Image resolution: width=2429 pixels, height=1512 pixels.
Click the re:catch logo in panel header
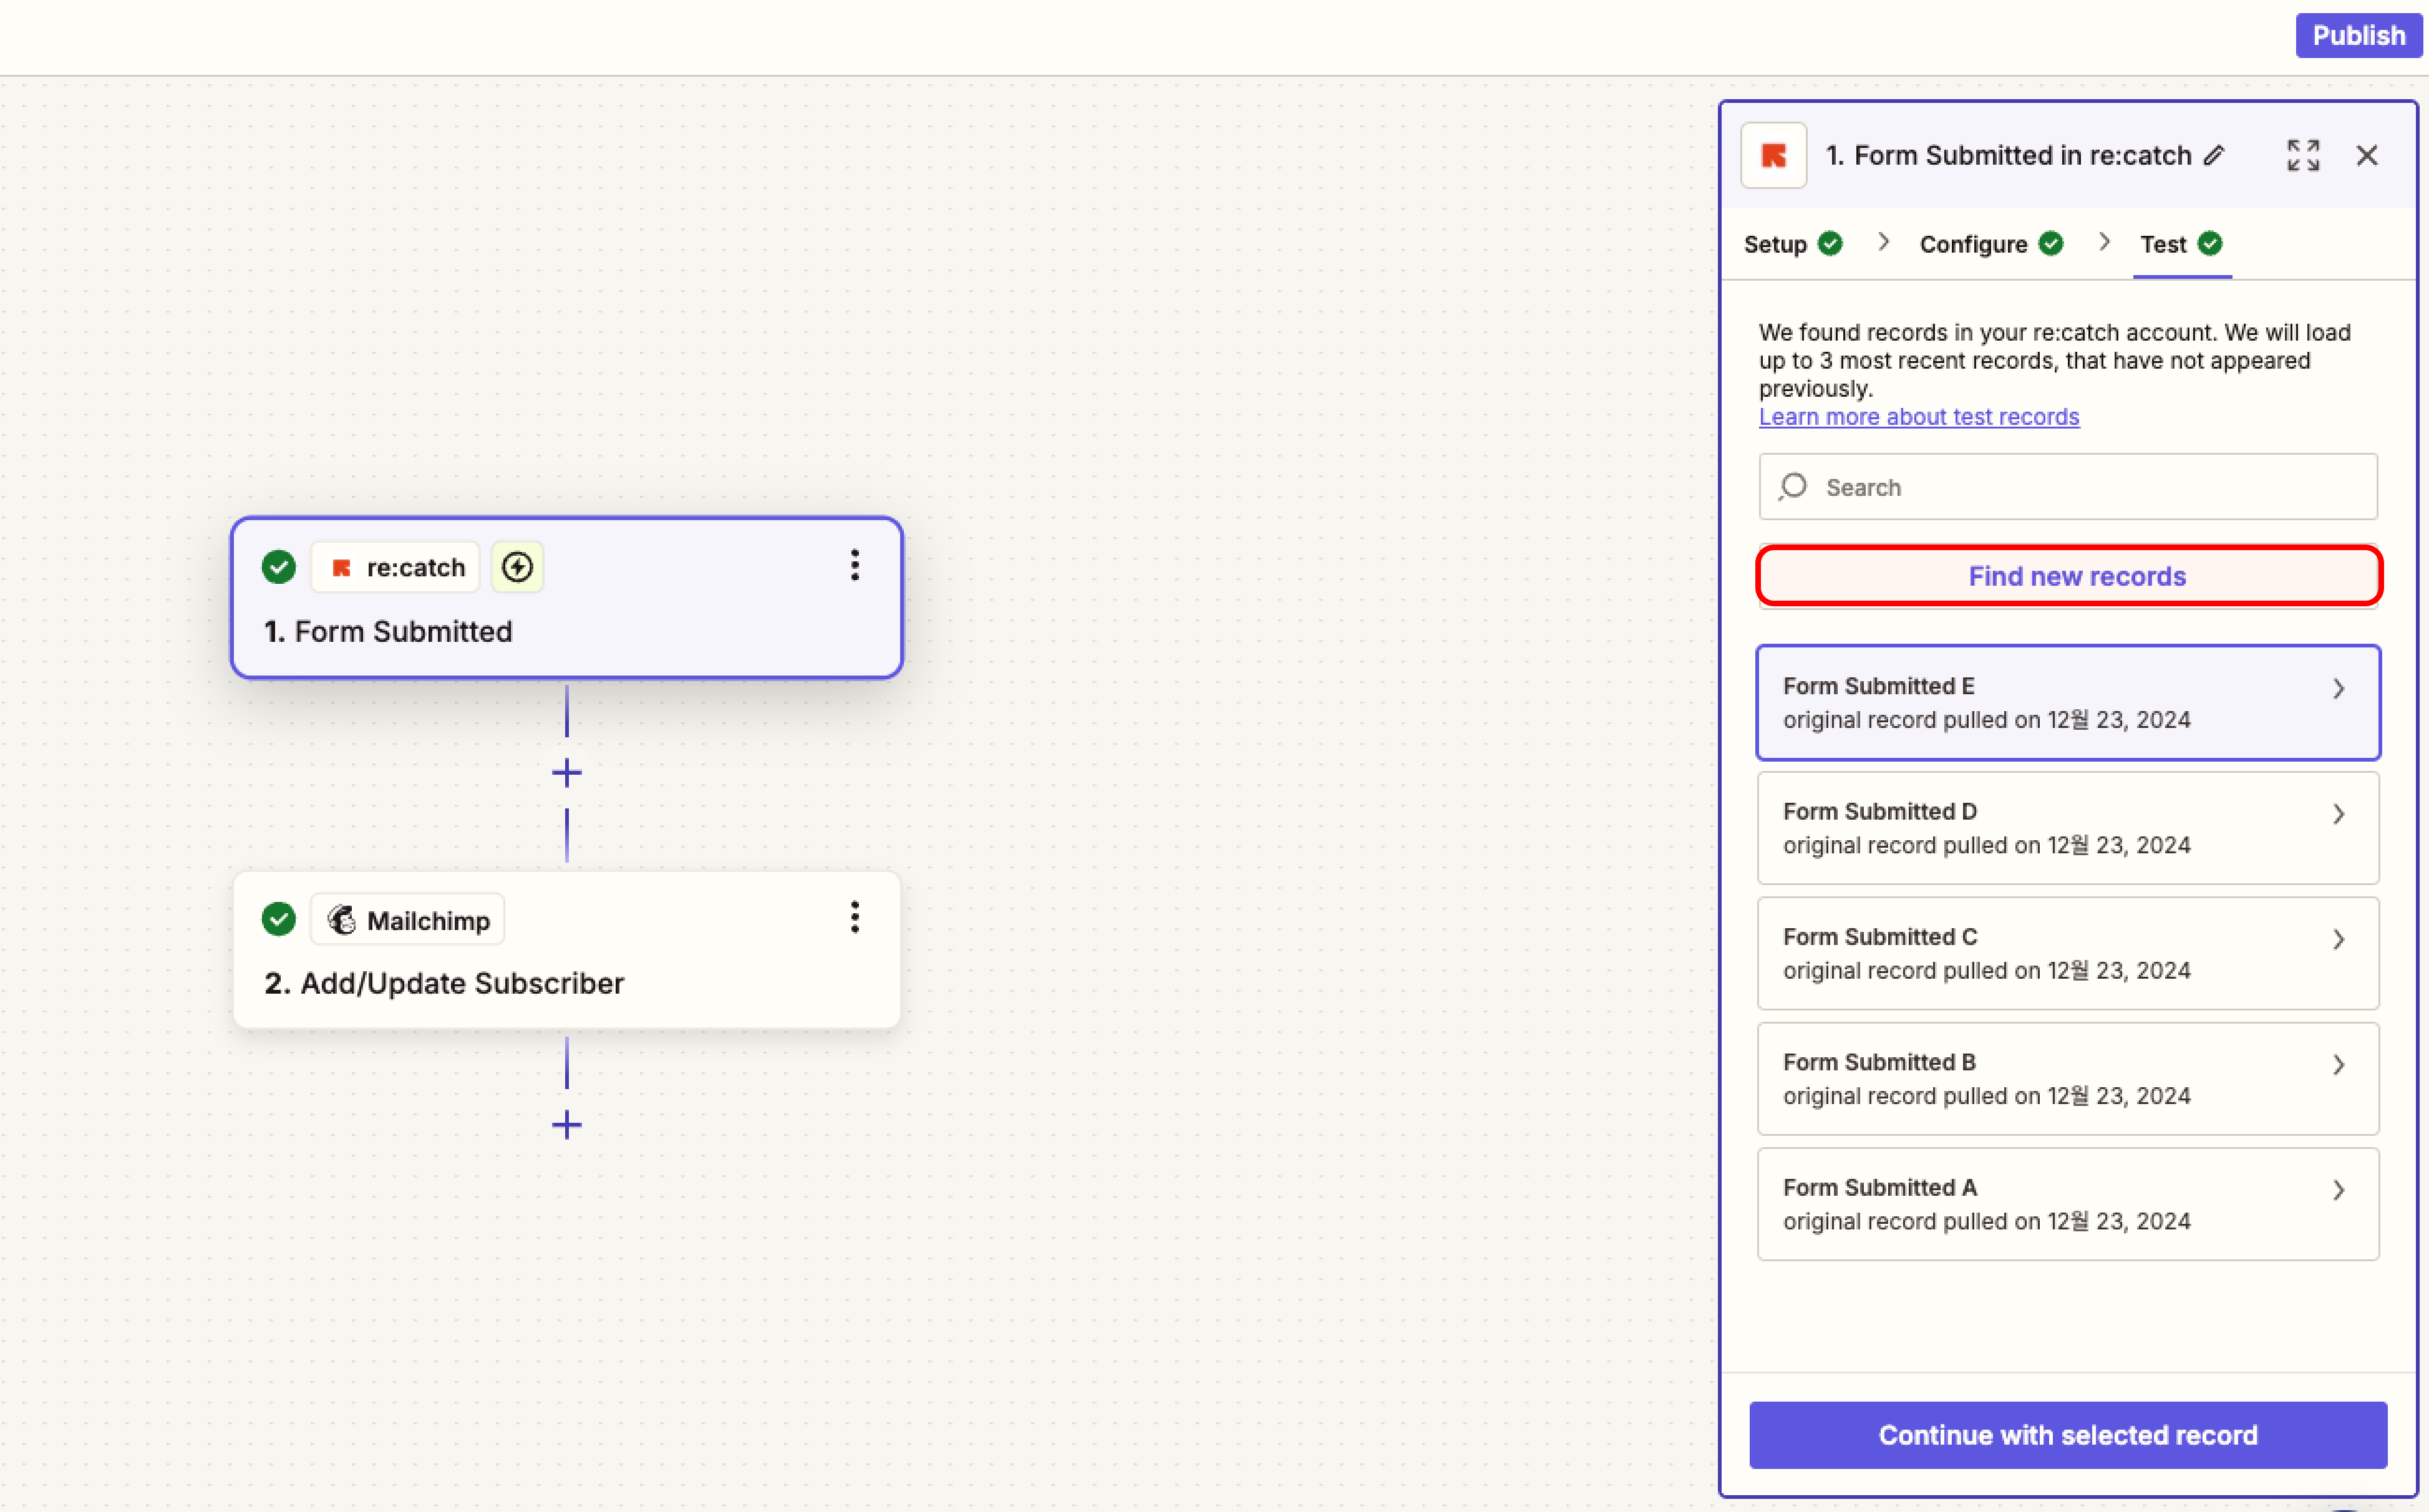(1773, 156)
